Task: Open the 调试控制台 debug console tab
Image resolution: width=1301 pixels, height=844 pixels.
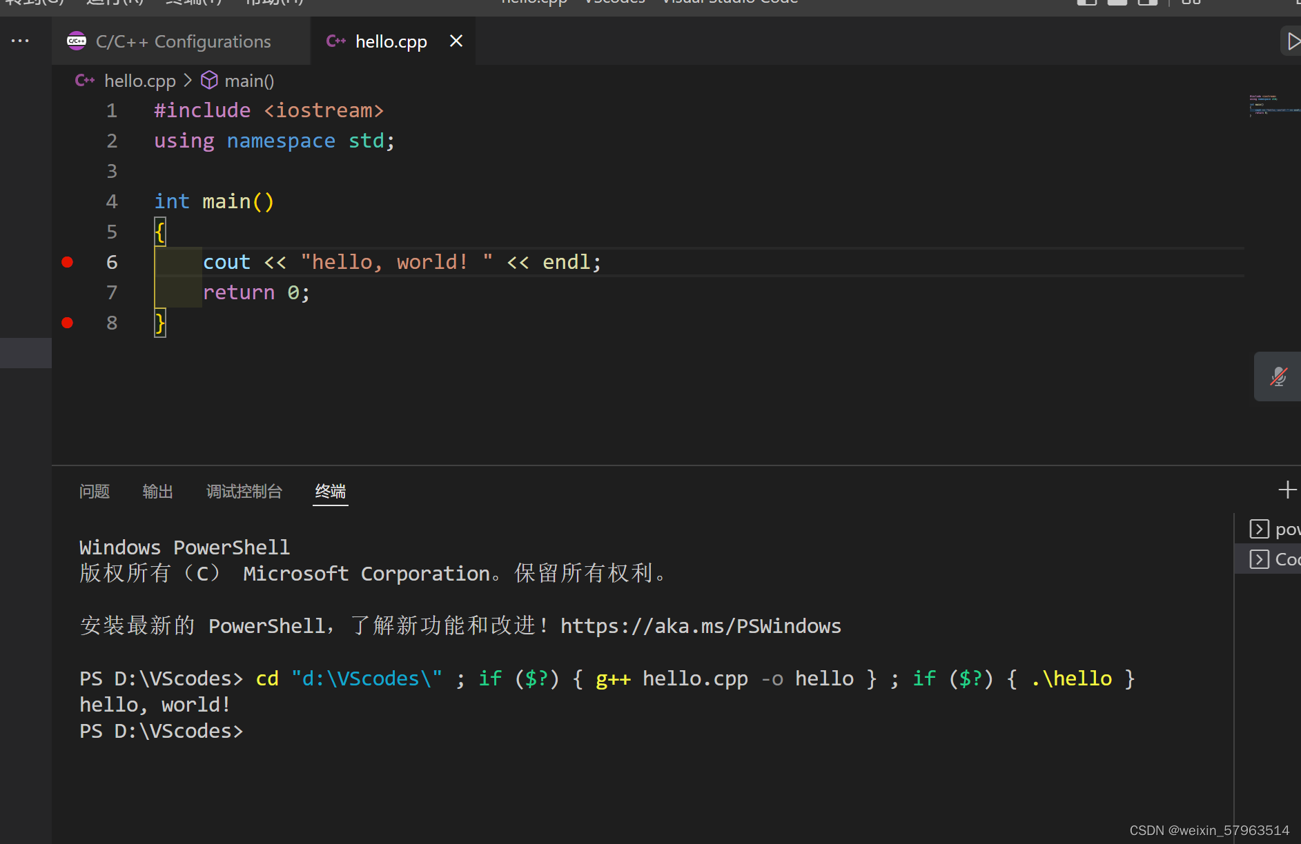Action: click(244, 491)
